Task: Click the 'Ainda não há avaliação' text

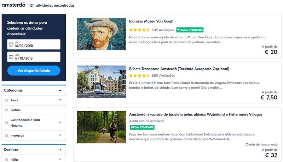Action: point(147,121)
